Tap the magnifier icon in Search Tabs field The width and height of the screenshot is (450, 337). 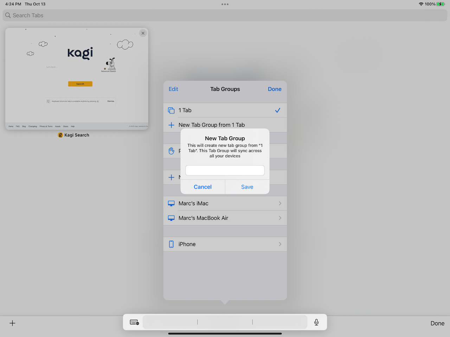coord(8,15)
